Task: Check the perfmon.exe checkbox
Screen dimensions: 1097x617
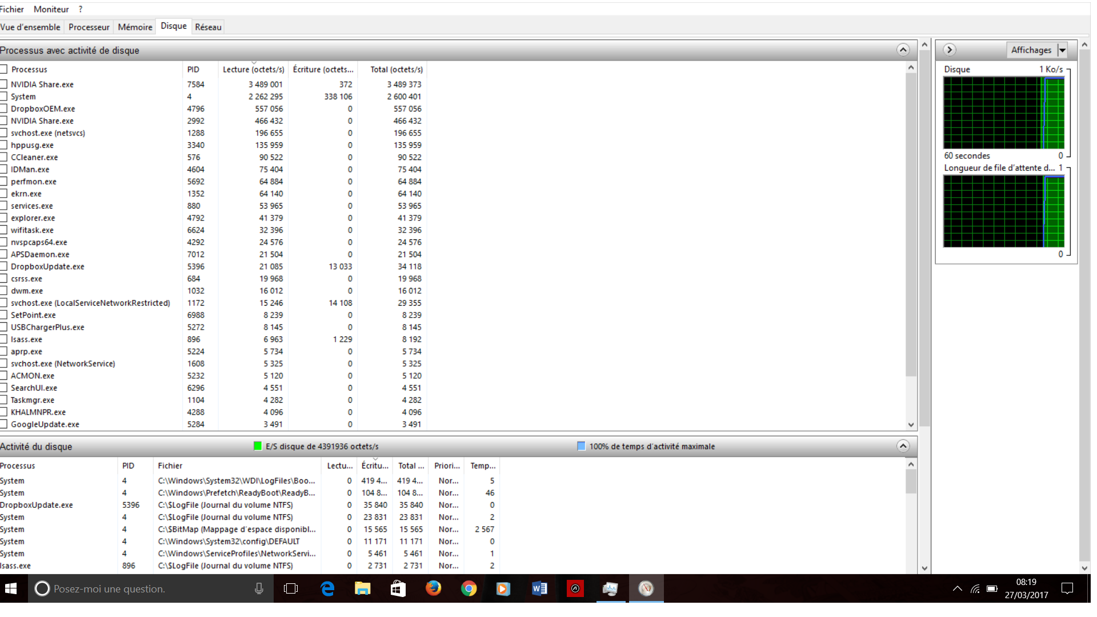Action: pyautogui.click(x=3, y=182)
